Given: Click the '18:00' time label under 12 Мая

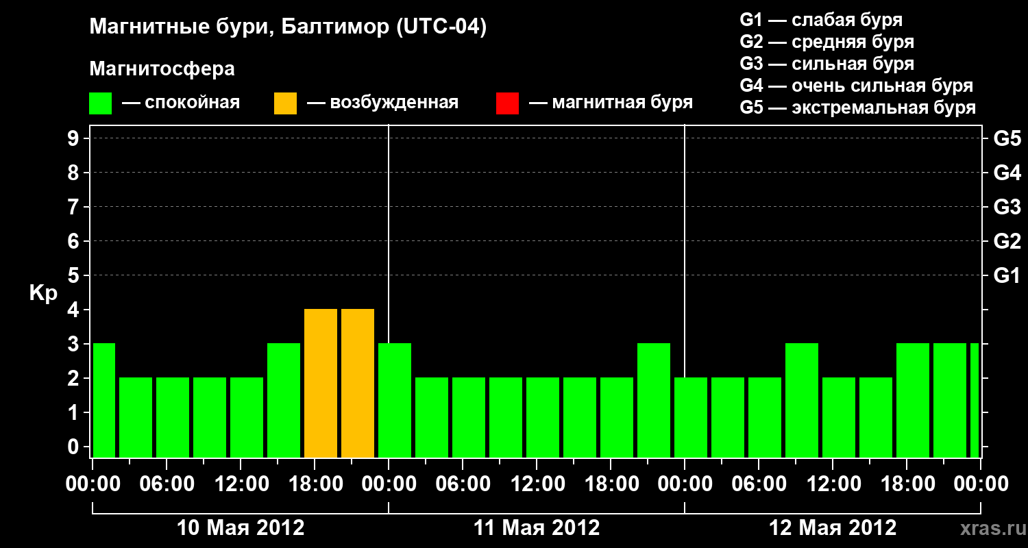Looking at the screenshot, I should (907, 484).
